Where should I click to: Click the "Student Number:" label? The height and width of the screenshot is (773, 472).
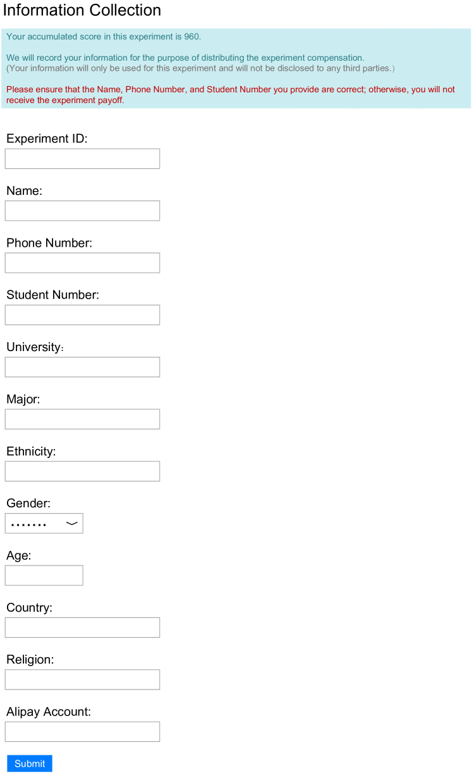tap(52, 295)
